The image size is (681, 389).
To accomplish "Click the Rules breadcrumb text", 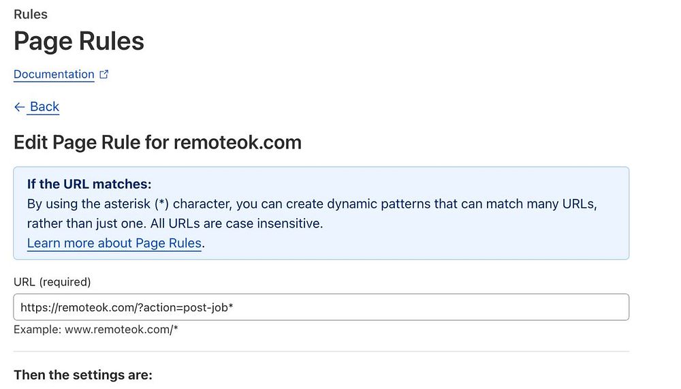I will point(31,14).
